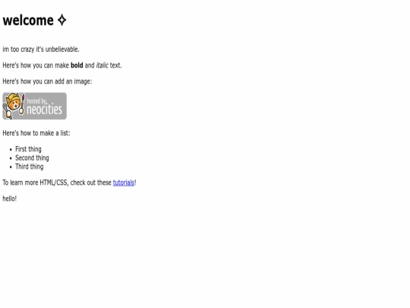Click the bold word in the paragraph
This screenshot has width=410, height=308.
(x=77, y=65)
